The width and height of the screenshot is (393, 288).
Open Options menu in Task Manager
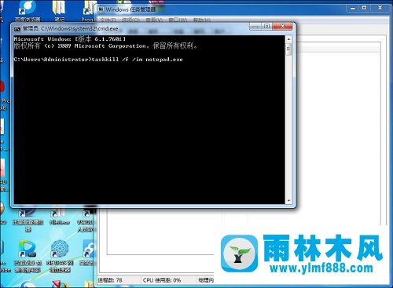130,20
